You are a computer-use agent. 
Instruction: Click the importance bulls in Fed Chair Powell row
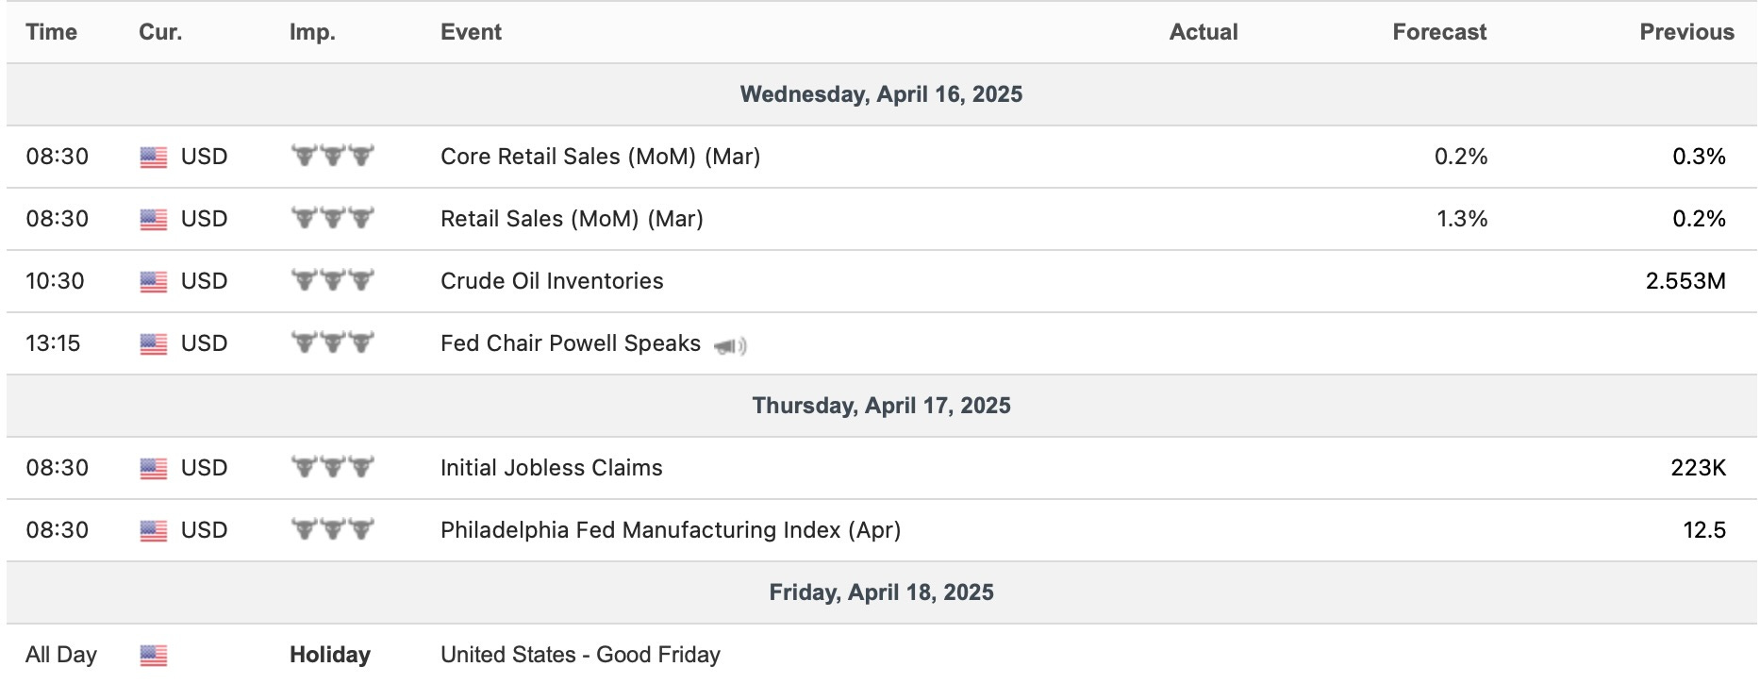click(332, 343)
